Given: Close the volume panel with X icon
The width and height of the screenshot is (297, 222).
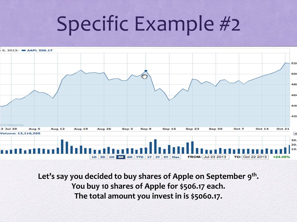Looking at the screenshot, I should 295,134.
